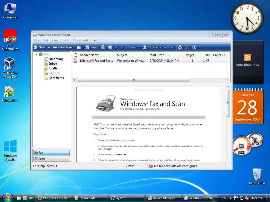This screenshot has height=202, width=270.
Task: Sort by Pages column header
Action: 189,55
